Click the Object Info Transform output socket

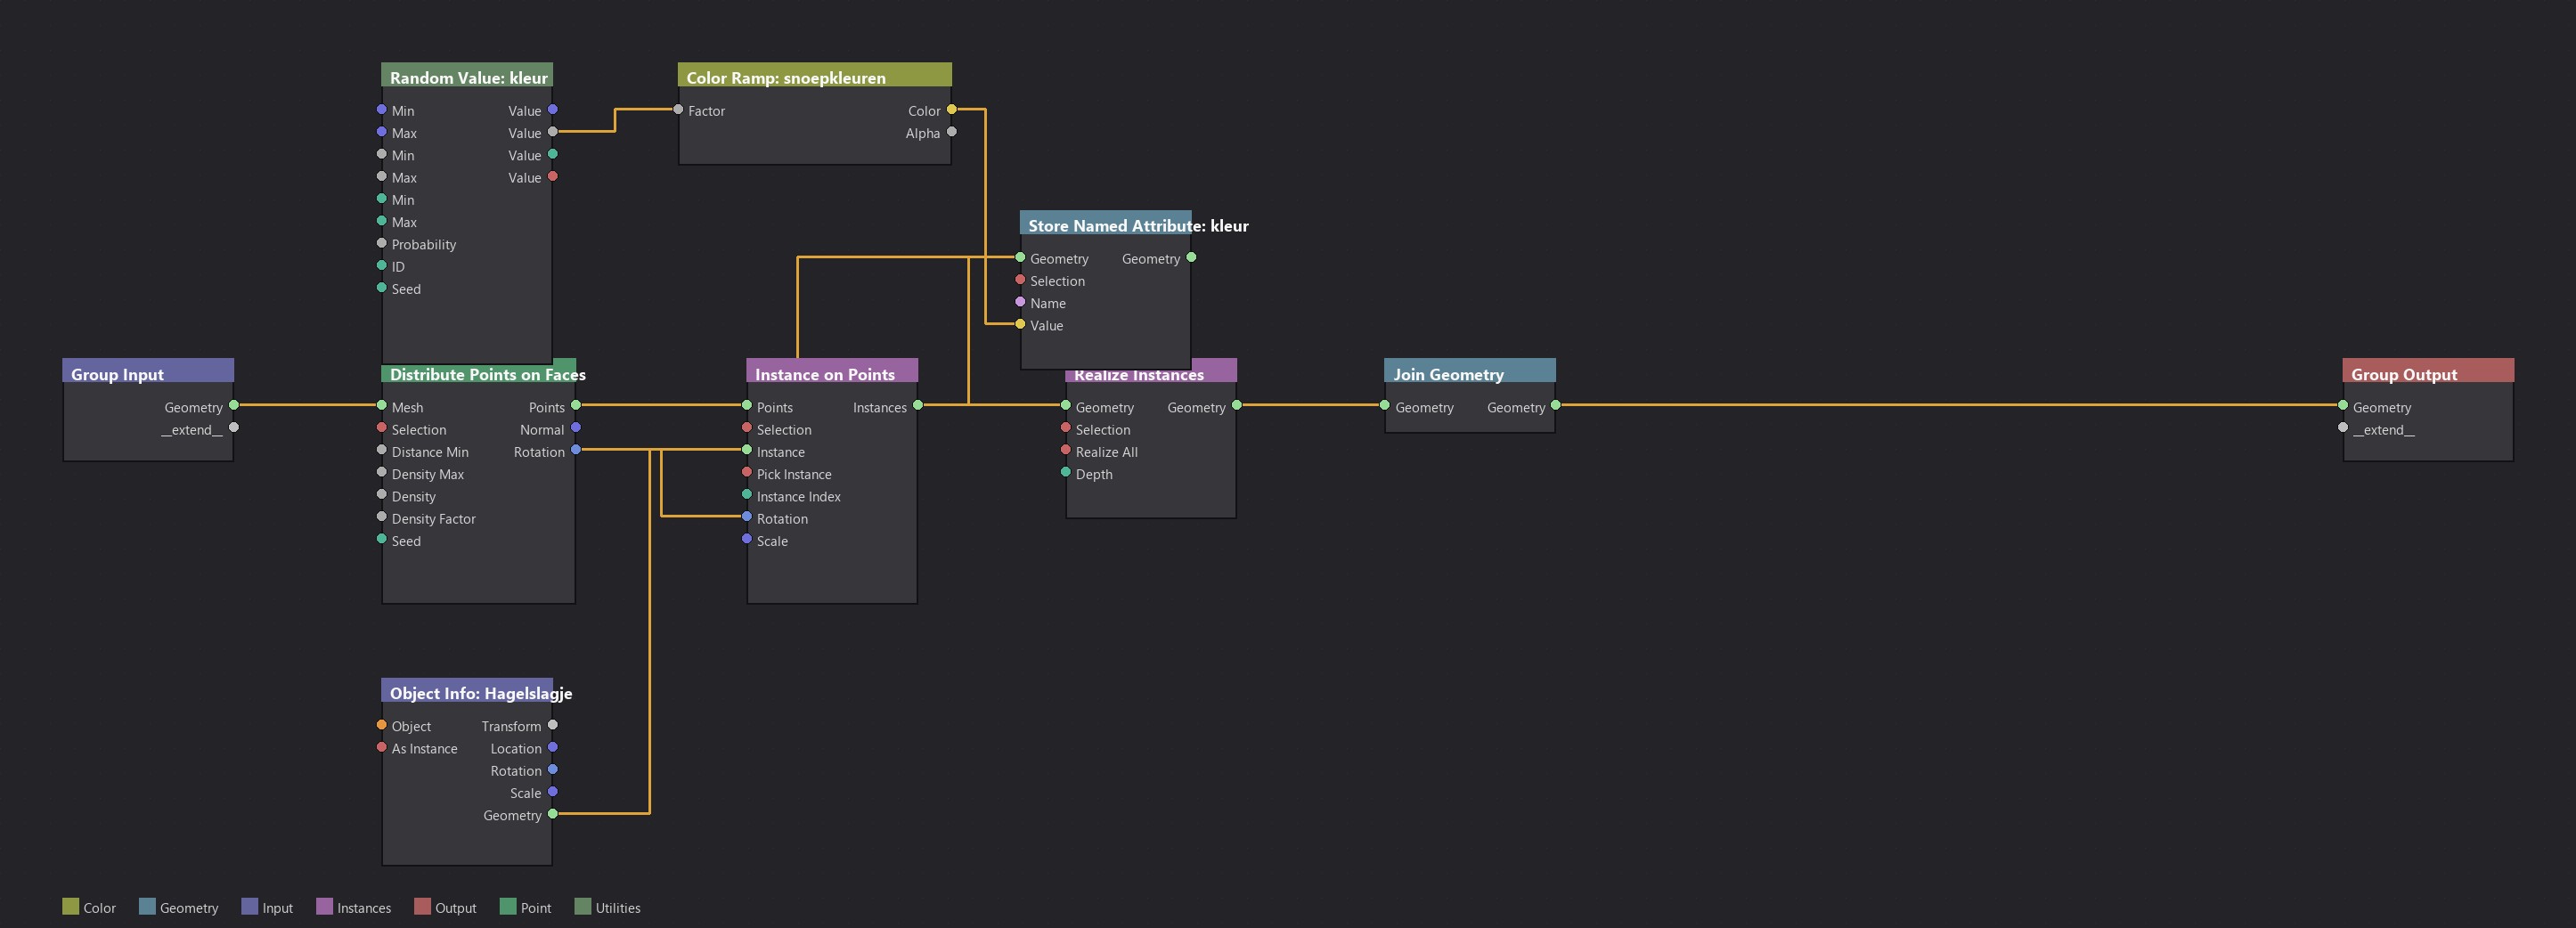tap(553, 724)
